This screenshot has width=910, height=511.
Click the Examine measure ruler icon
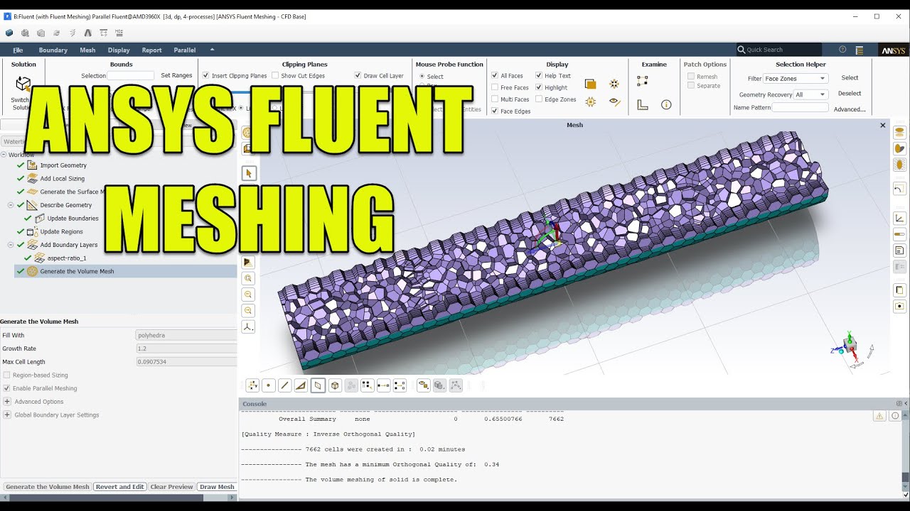pyautogui.click(x=643, y=104)
